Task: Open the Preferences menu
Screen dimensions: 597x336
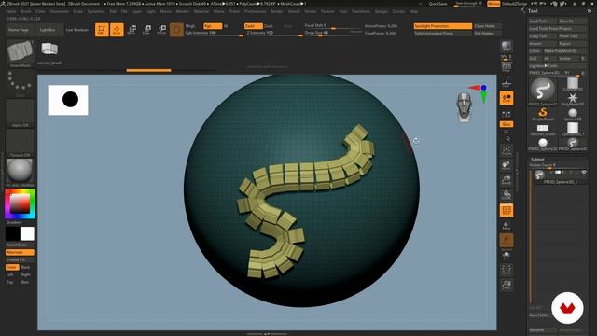Action: tap(255, 11)
